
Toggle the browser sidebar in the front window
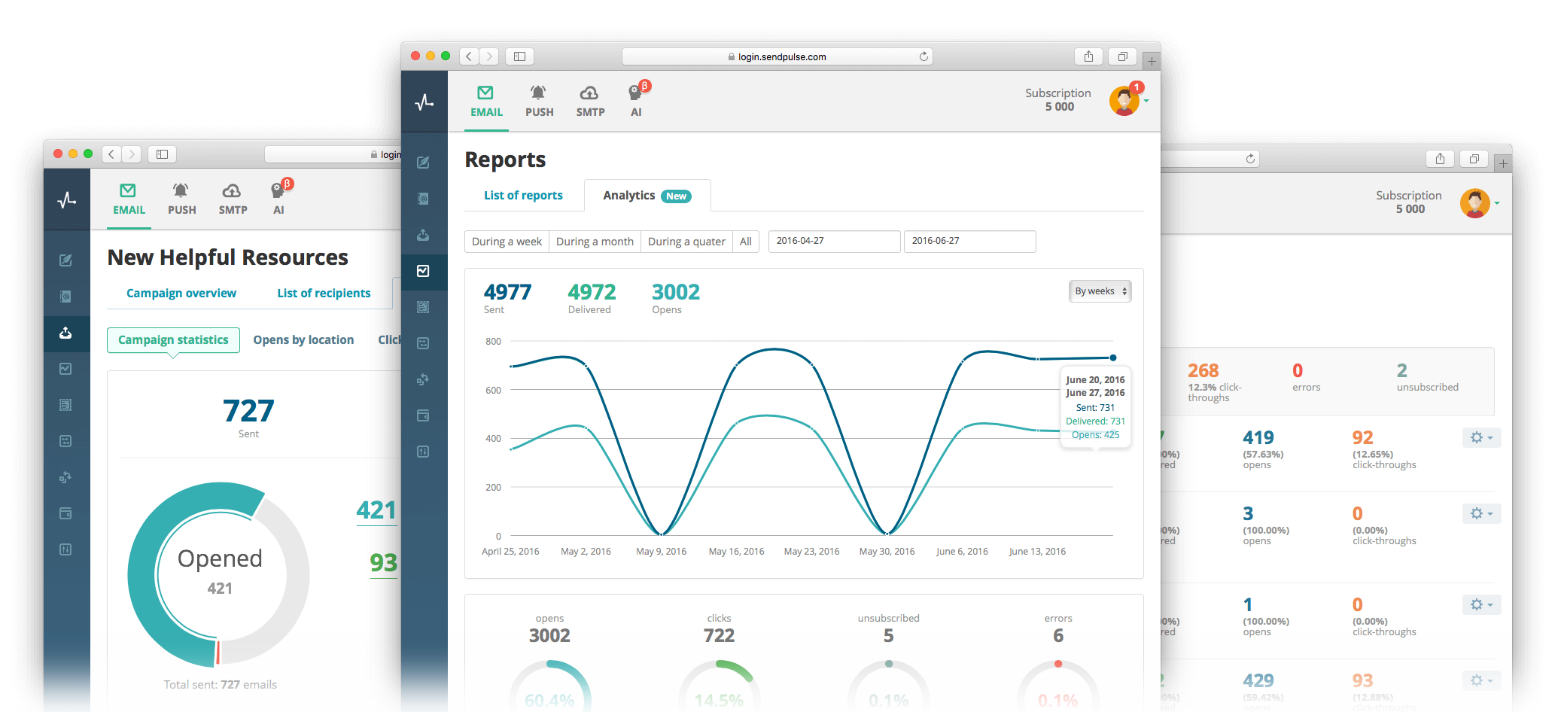[x=519, y=56]
